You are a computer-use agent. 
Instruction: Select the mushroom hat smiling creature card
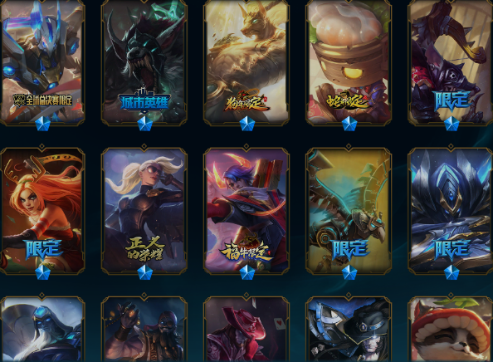[x=451, y=330]
